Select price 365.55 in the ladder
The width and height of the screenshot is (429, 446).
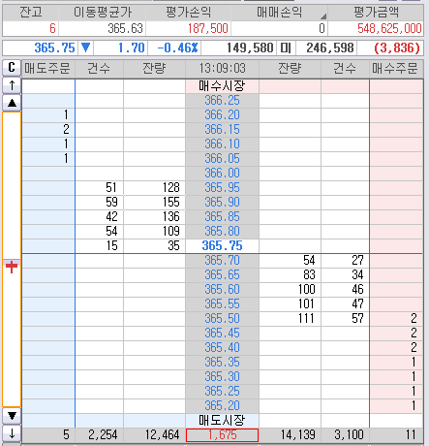pyautogui.click(x=222, y=304)
